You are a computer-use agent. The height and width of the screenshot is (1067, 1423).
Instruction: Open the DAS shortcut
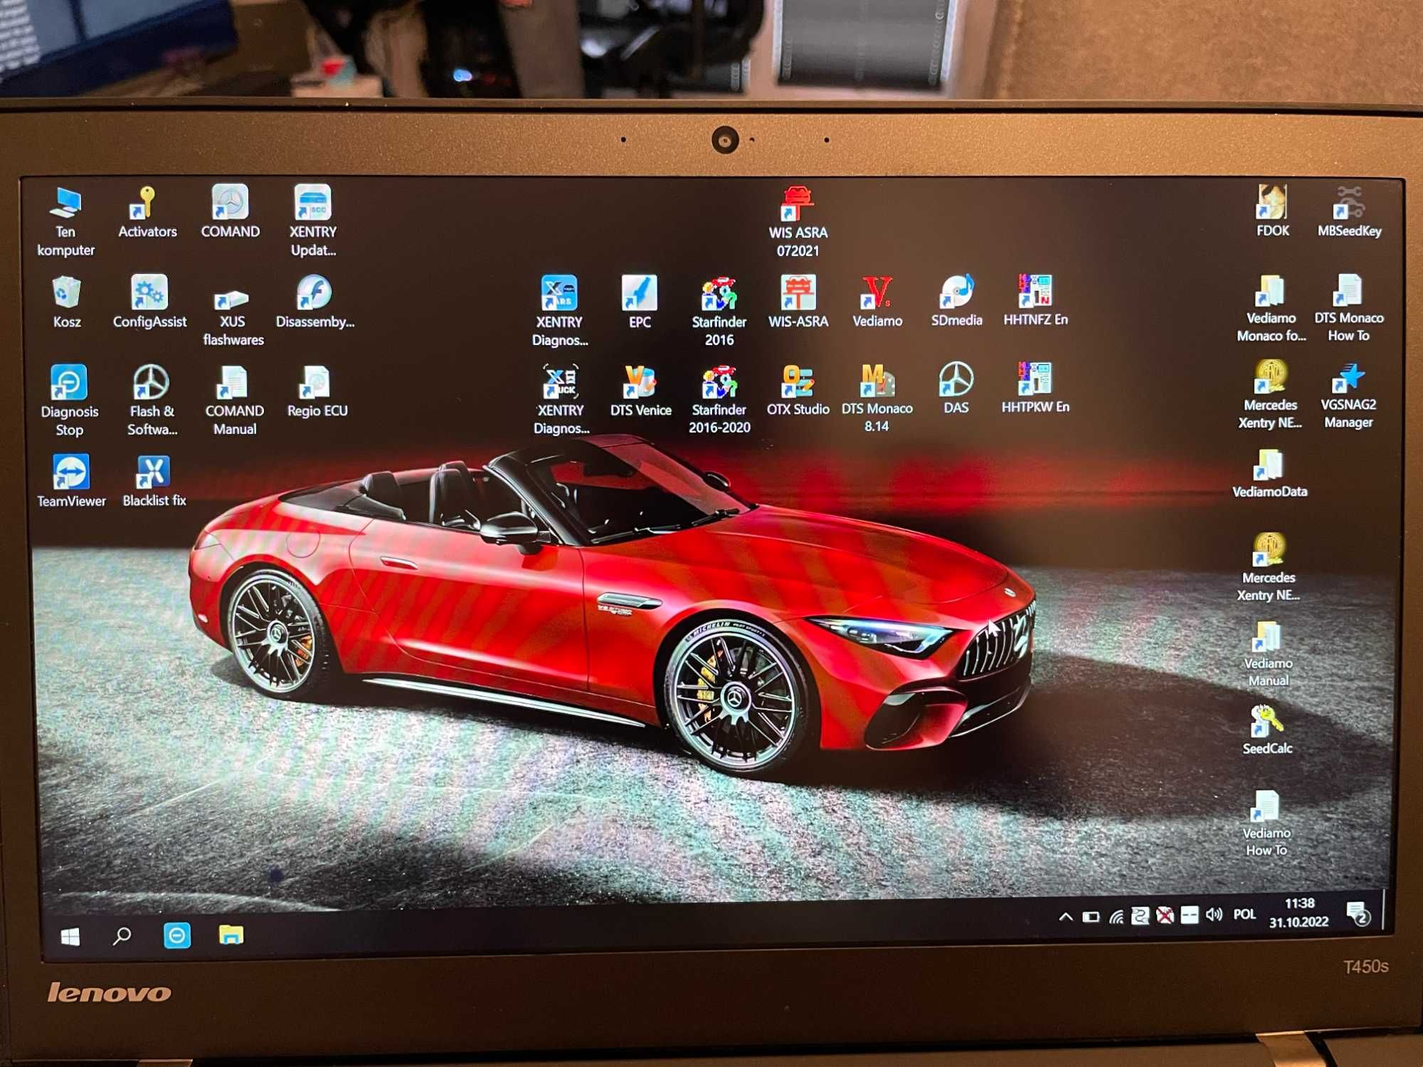point(956,388)
